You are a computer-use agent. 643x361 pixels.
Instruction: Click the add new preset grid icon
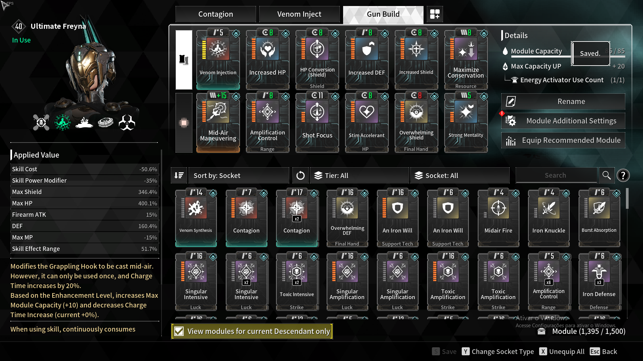435,14
